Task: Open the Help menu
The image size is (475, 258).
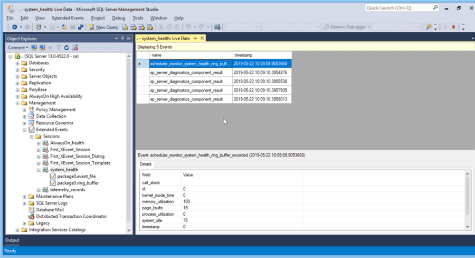Action: coord(179,18)
